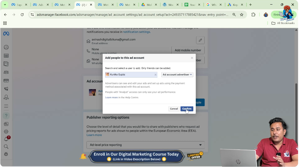The width and height of the screenshot is (299, 167).
Task: Click the Cancel button in the dialog
Action: click(174, 109)
